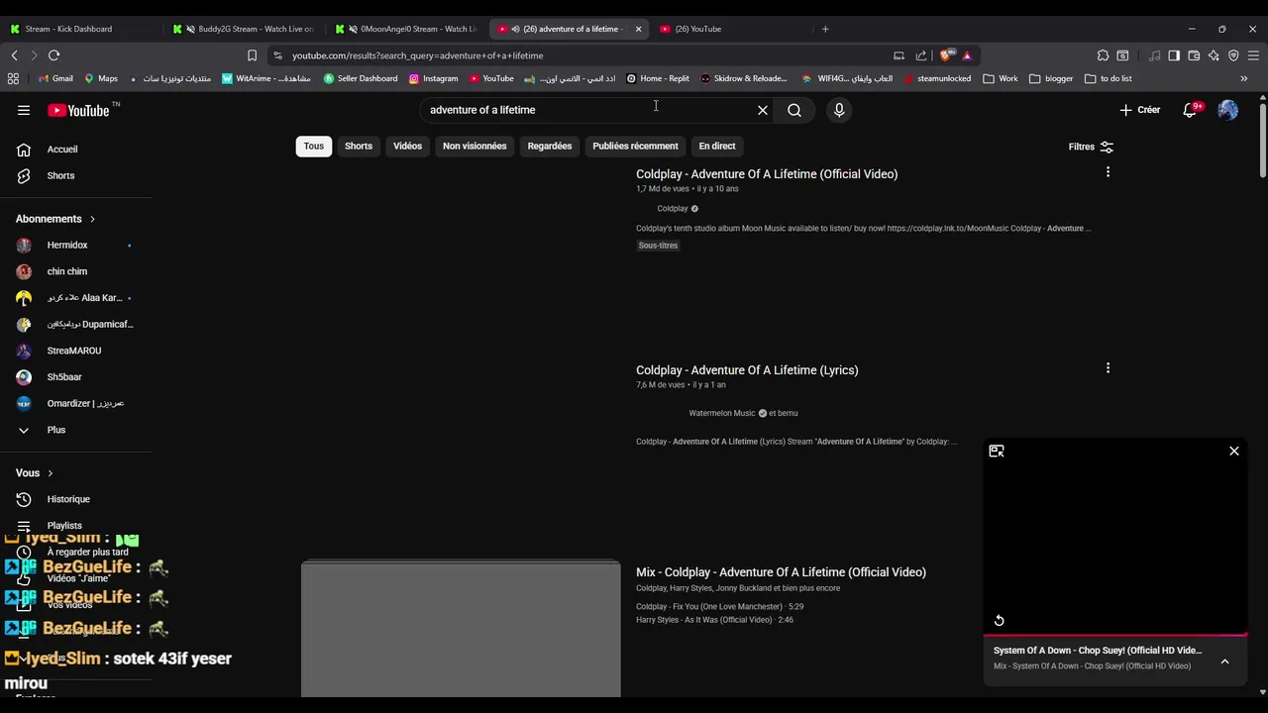Click the Brave Rewards triangle icon
Image resolution: width=1268 pixels, height=713 pixels.
pos(967,55)
